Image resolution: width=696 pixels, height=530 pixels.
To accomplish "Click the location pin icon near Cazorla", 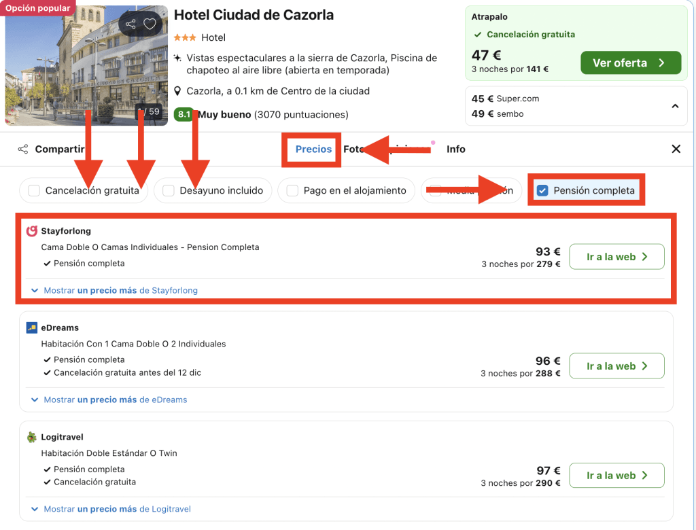I will tap(178, 91).
